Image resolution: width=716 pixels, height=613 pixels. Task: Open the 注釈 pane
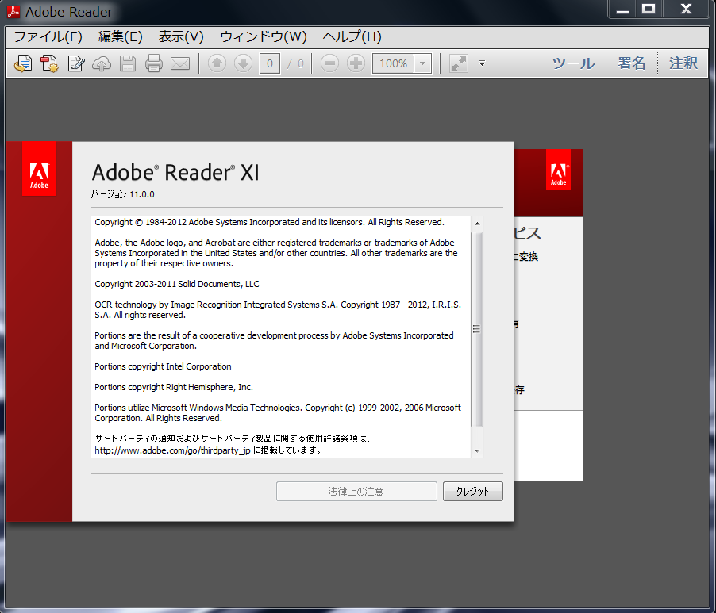(x=683, y=63)
